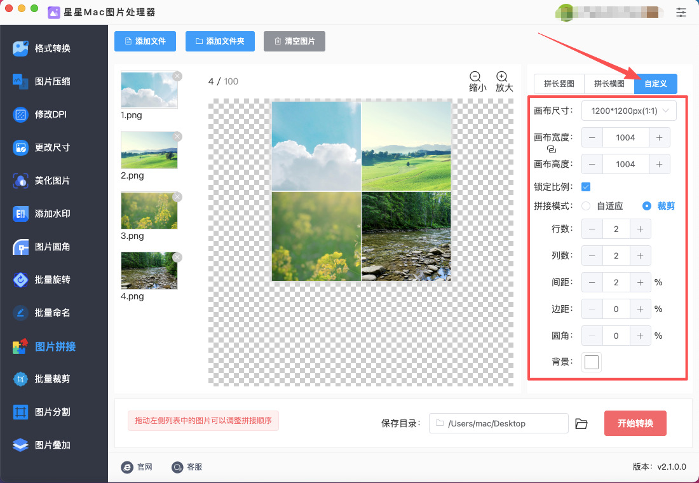
Task: Click the 版本: v2.1.0.0 text
Action: pyautogui.click(x=660, y=467)
